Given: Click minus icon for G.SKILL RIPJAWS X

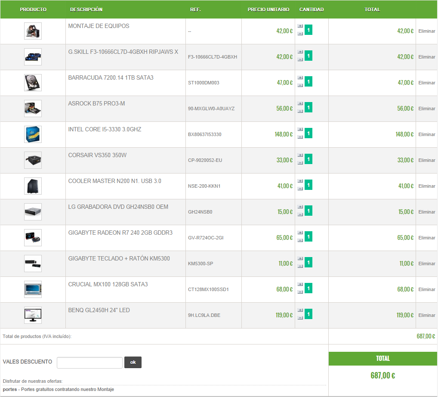Looking at the screenshot, I should point(300,59).
